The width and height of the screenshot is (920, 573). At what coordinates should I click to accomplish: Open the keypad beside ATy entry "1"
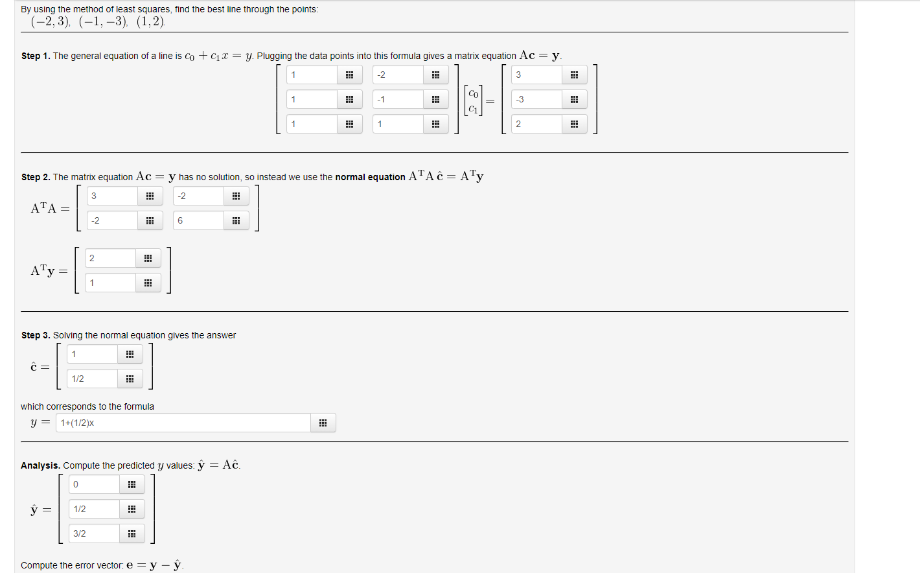click(148, 282)
